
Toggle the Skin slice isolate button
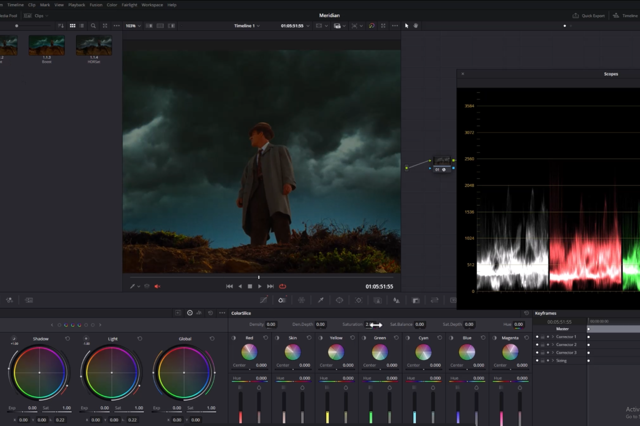tap(277, 338)
